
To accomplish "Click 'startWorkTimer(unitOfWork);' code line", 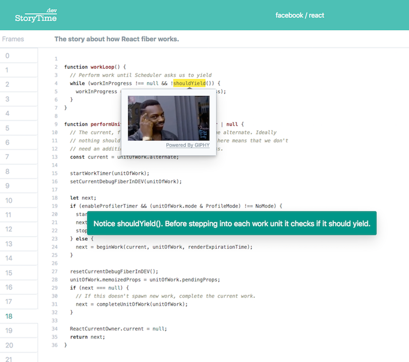I will coord(109,173).
